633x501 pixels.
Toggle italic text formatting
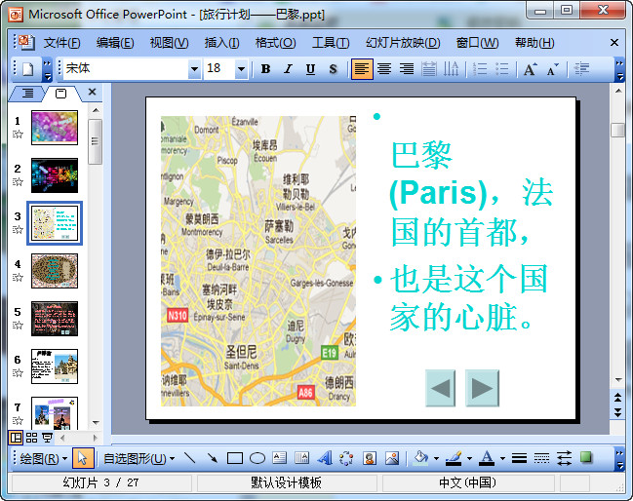pos(288,69)
